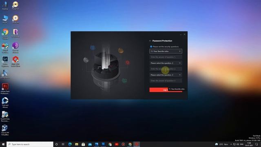The width and height of the screenshot is (261, 147).
Task: Minimize the Password Protection window
Action: (181, 34)
